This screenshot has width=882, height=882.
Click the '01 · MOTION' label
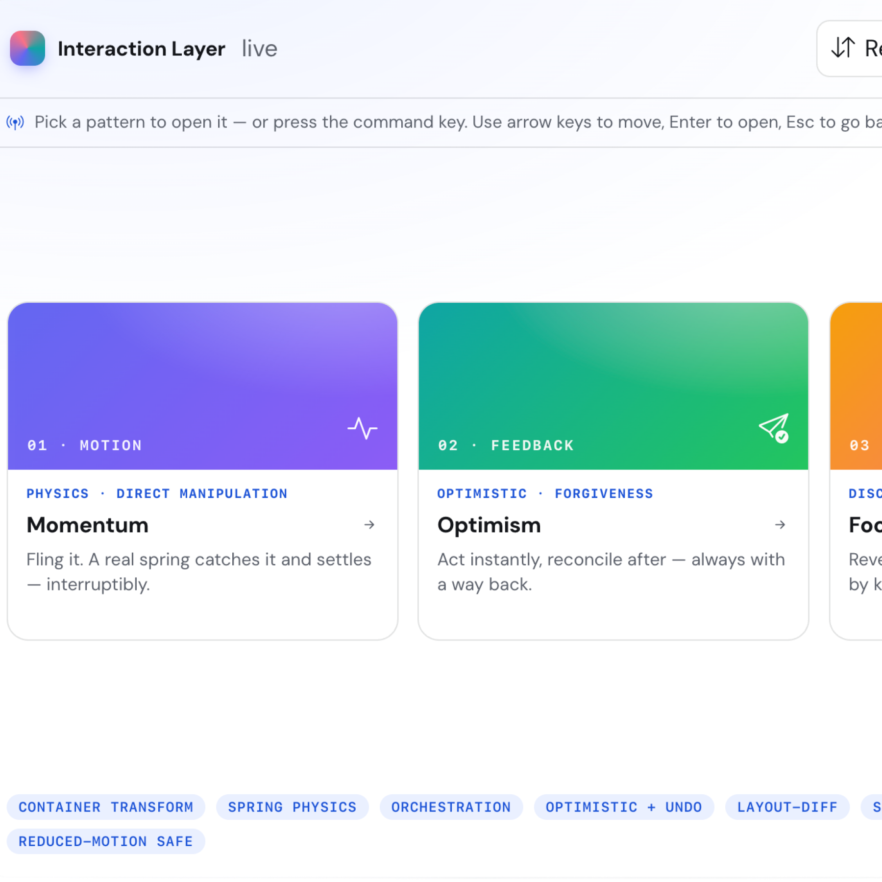[x=84, y=445]
